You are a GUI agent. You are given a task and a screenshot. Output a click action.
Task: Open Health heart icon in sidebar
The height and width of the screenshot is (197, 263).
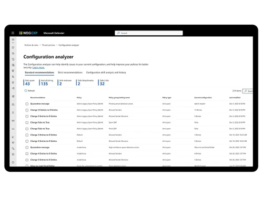[x=13, y=143]
